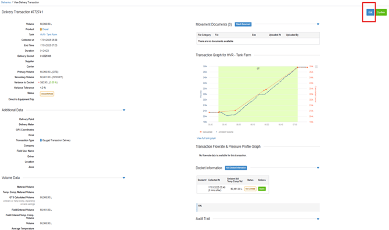Collapse the Volume Data section arrow

tap(124, 178)
